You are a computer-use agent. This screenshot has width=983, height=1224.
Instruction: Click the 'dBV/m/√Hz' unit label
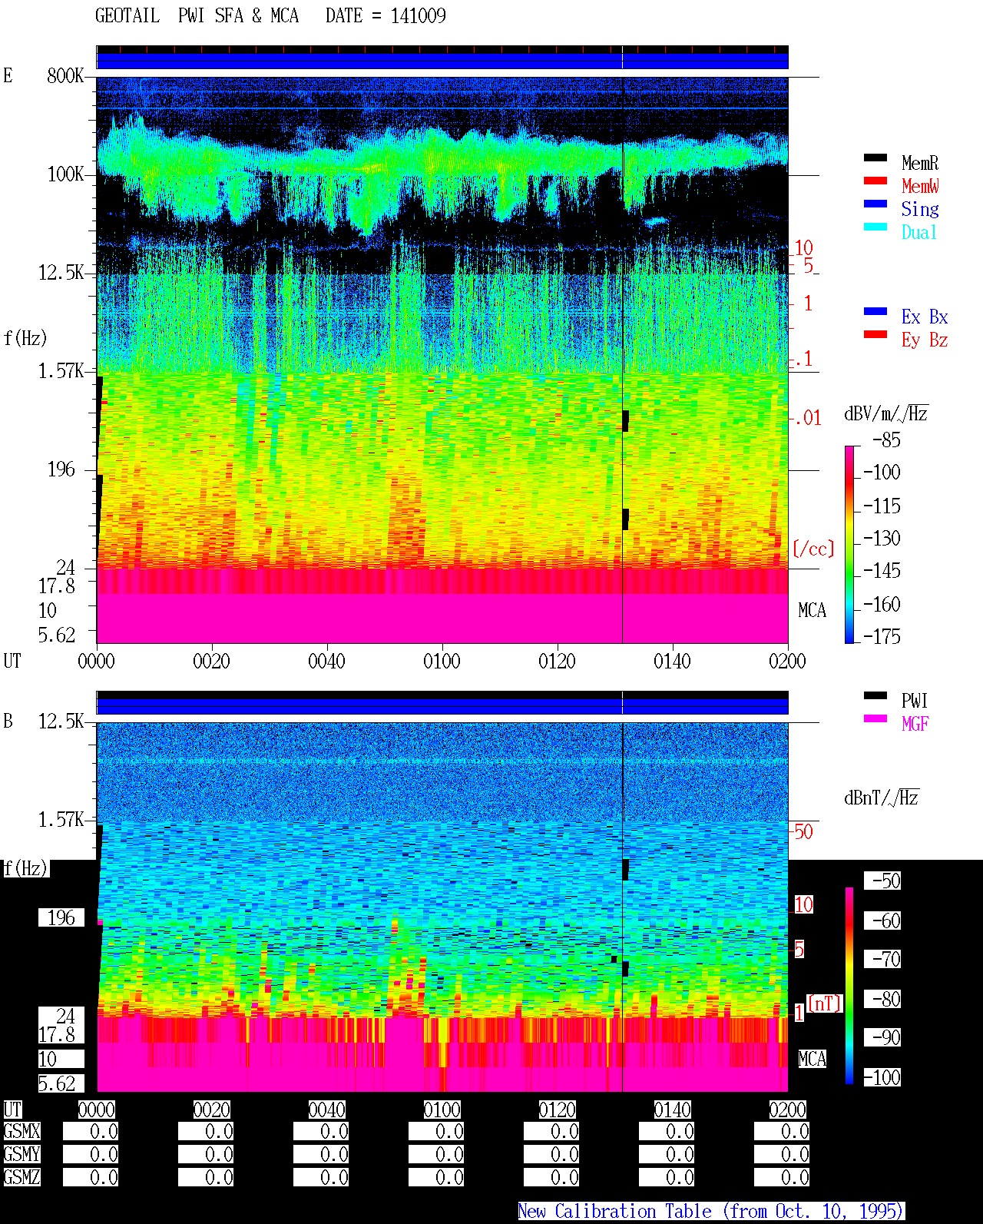(886, 413)
